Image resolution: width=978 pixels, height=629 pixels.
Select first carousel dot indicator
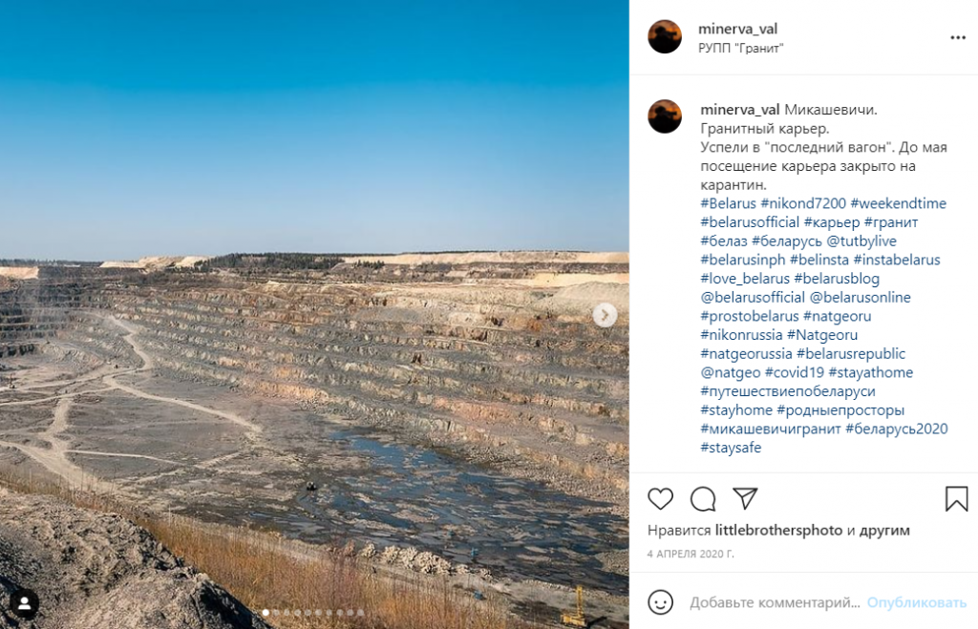click(x=266, y=613)
